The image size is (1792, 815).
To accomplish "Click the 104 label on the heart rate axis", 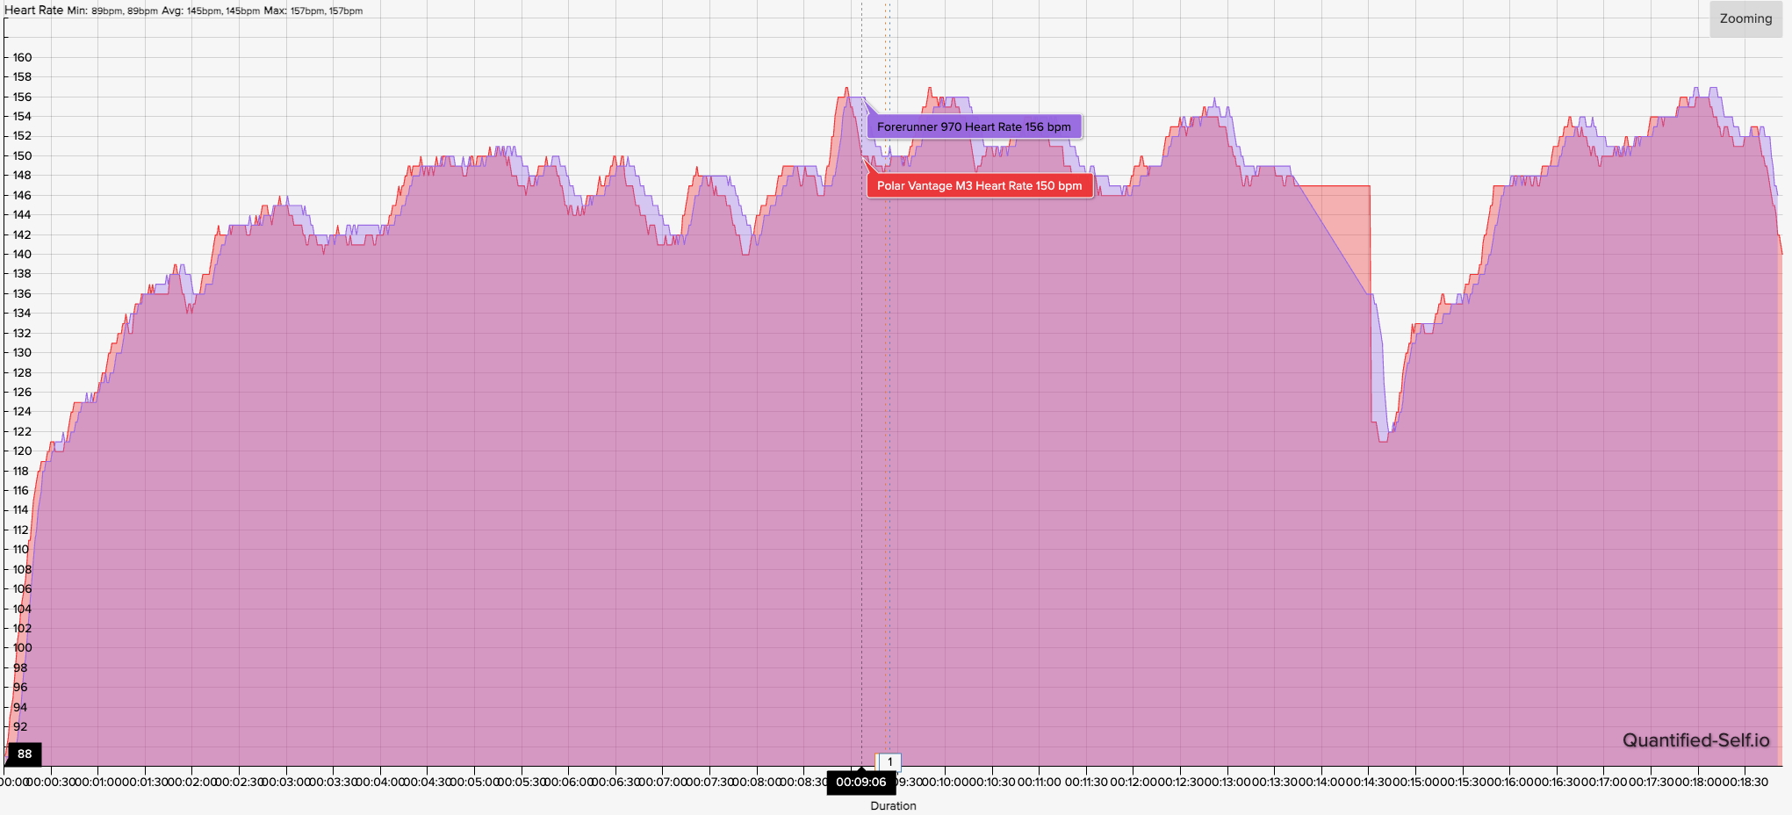I will 22,609.
